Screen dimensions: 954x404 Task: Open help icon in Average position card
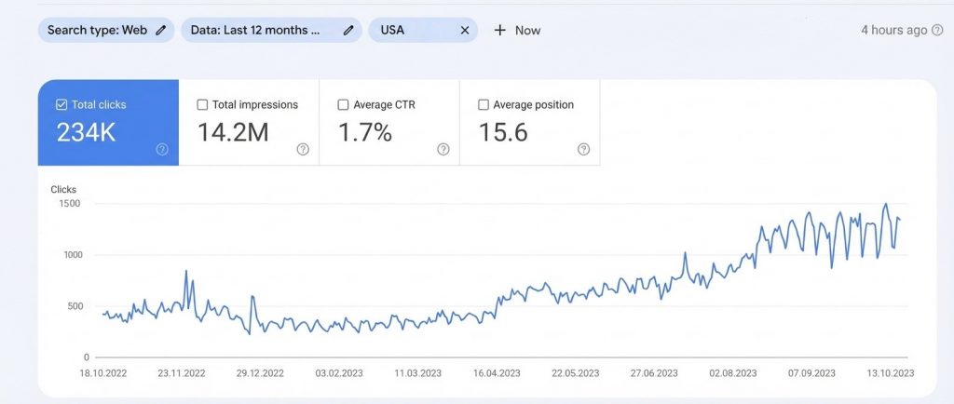point(583,149)
